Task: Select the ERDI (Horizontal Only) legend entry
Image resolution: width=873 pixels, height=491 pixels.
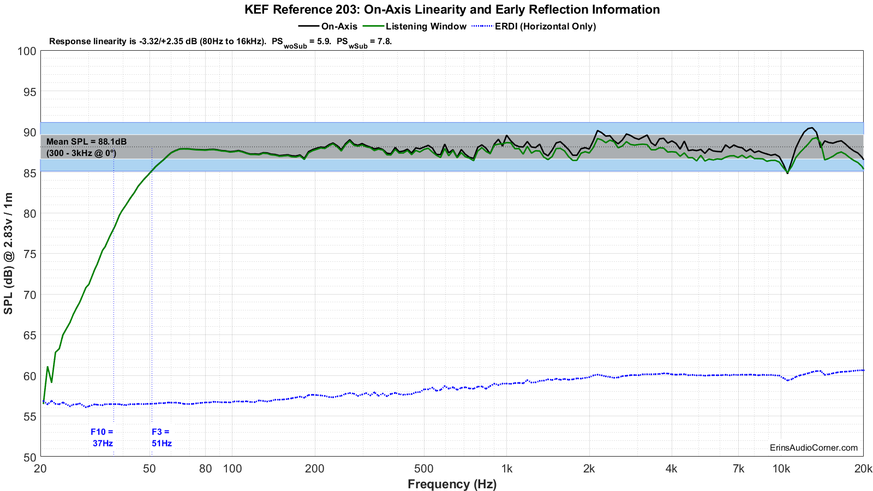Action: click(x=534, y=26)
